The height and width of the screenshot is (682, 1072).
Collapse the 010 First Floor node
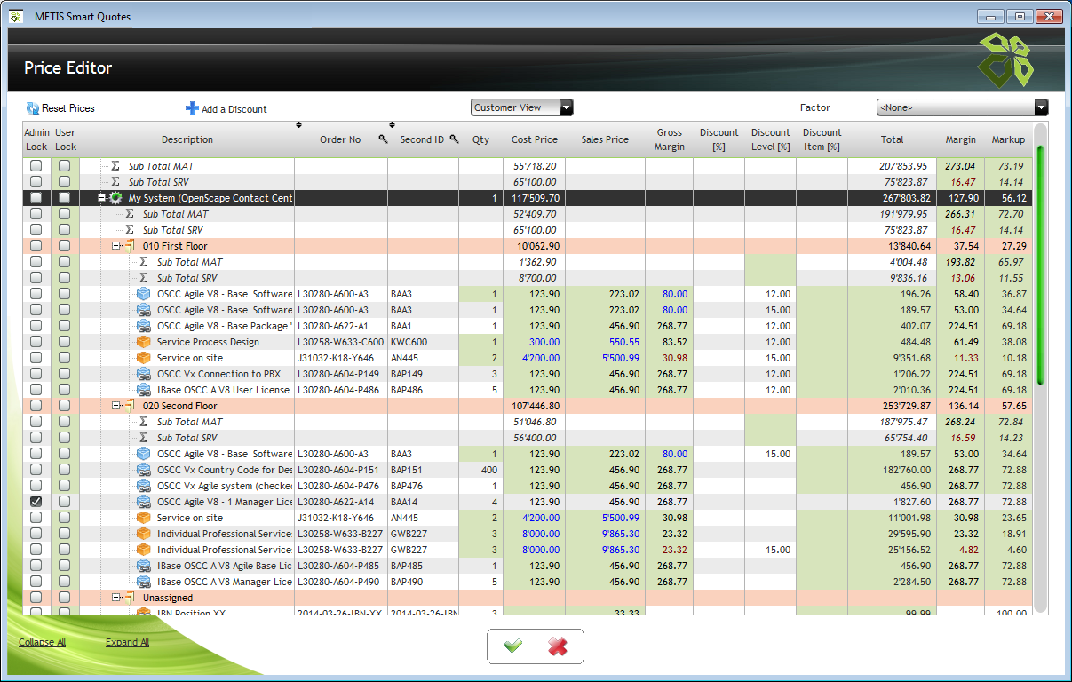tap(116, 246)
